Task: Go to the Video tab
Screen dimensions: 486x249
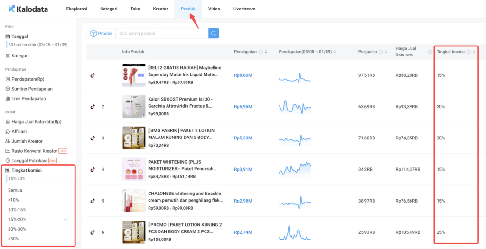Action: pyautogui.click(x=214, y=9)
